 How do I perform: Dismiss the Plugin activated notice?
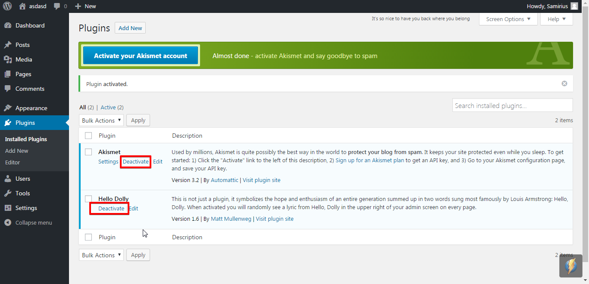(x=564, y=83)
